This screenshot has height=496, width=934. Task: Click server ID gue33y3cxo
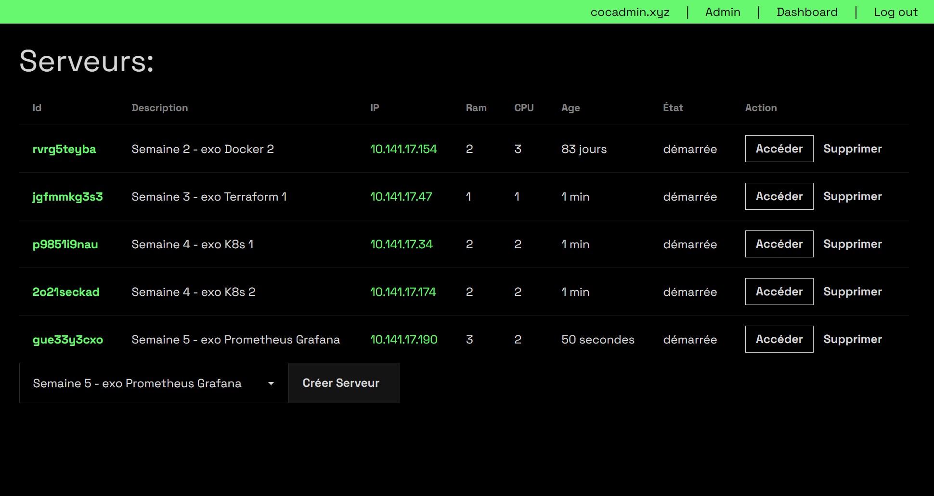tap(67, 340)
